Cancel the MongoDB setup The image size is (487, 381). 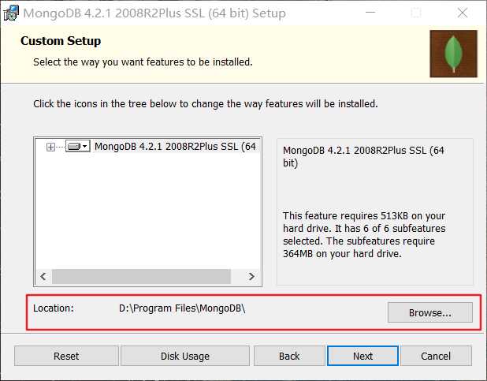436,356
